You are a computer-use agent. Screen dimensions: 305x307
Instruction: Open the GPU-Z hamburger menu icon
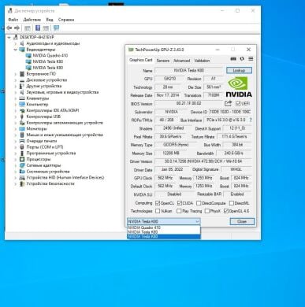251,59
